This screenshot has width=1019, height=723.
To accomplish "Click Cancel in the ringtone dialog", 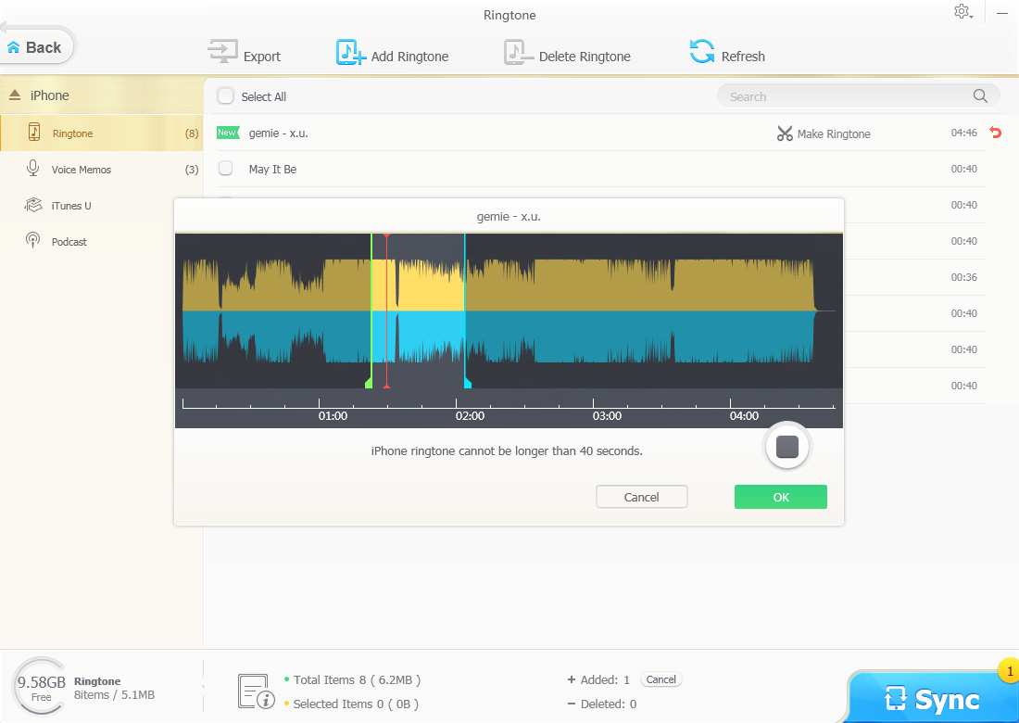I will [x=641, y=497].
